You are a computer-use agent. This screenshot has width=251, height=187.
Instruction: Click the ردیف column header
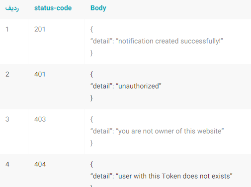(12, 8)
